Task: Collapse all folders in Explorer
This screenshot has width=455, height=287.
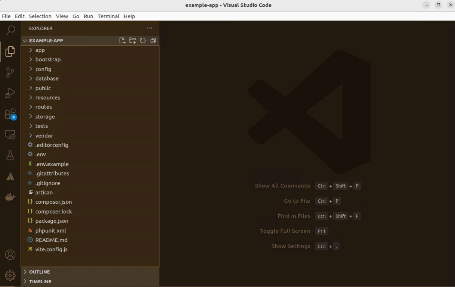Action: pos(153,41)
